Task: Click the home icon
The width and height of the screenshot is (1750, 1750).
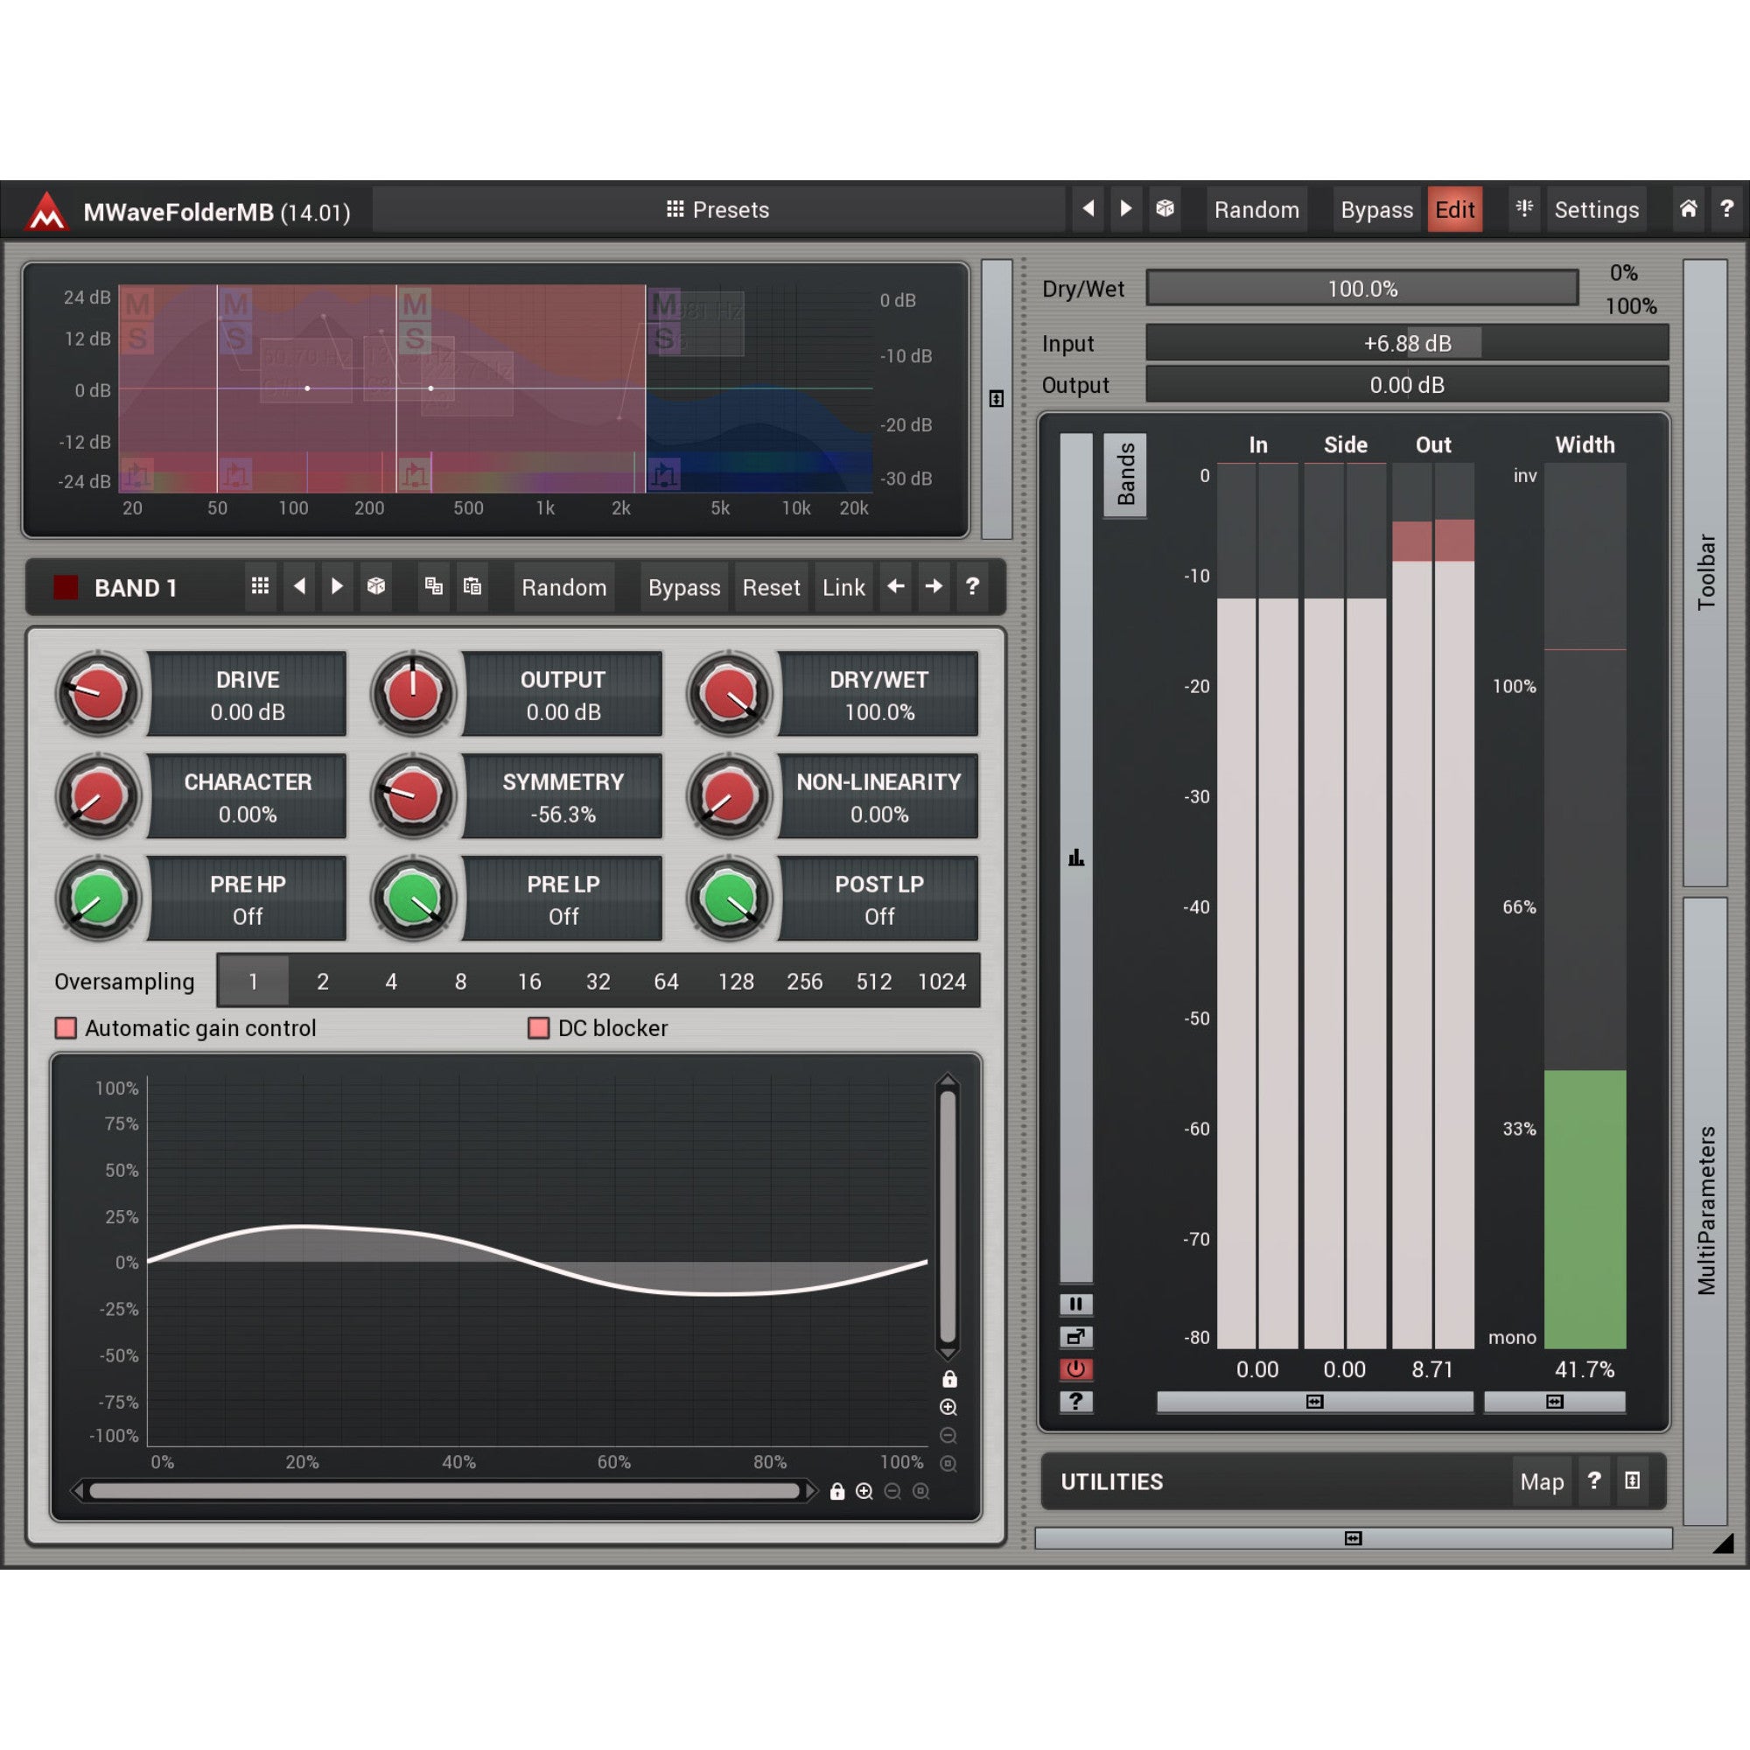Action: coord(1688,209)
